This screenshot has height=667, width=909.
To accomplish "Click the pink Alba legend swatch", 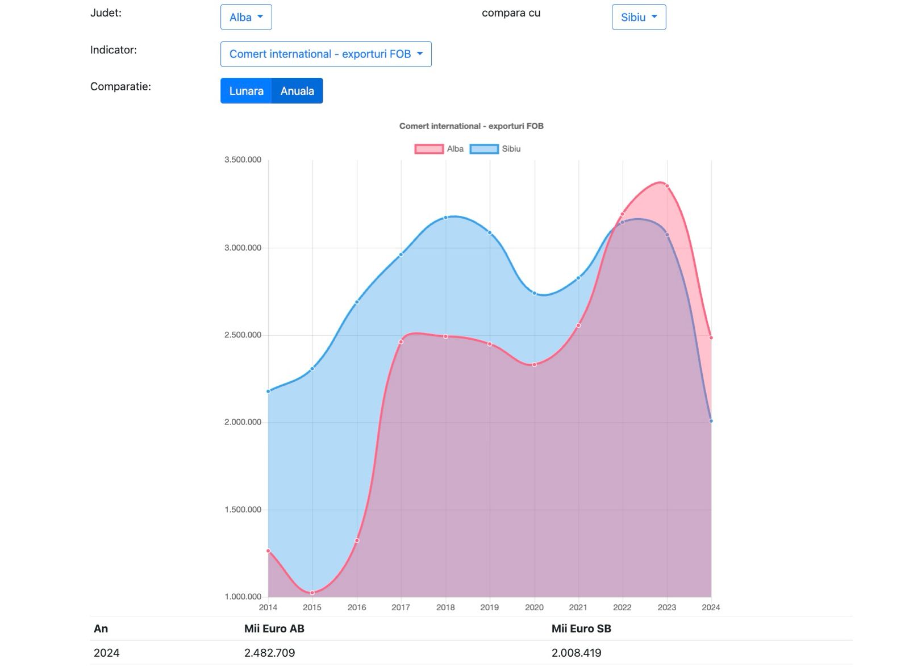I will [429, 149].
